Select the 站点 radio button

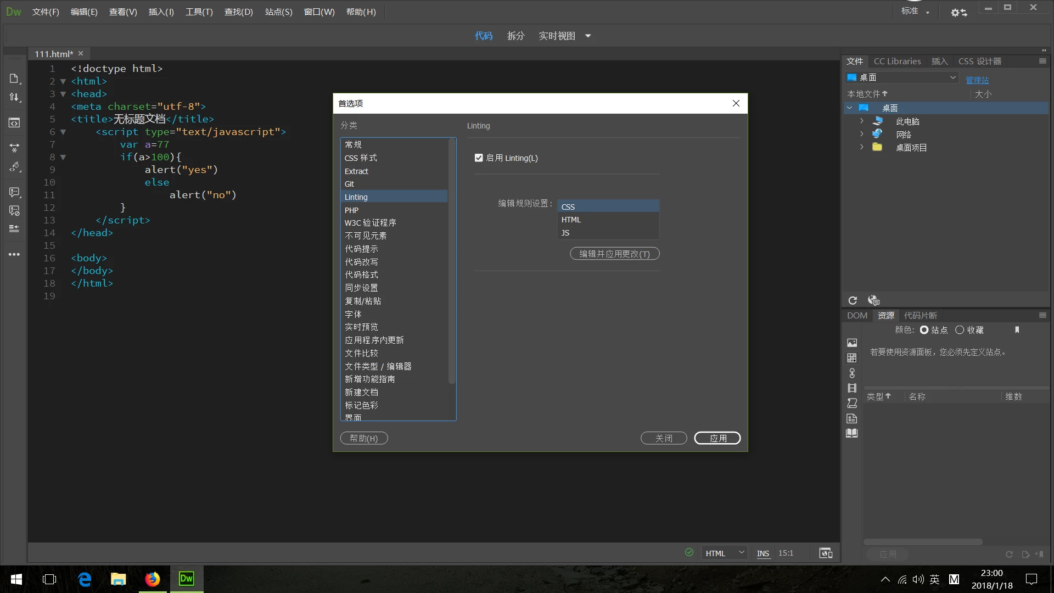coord(924,330)
